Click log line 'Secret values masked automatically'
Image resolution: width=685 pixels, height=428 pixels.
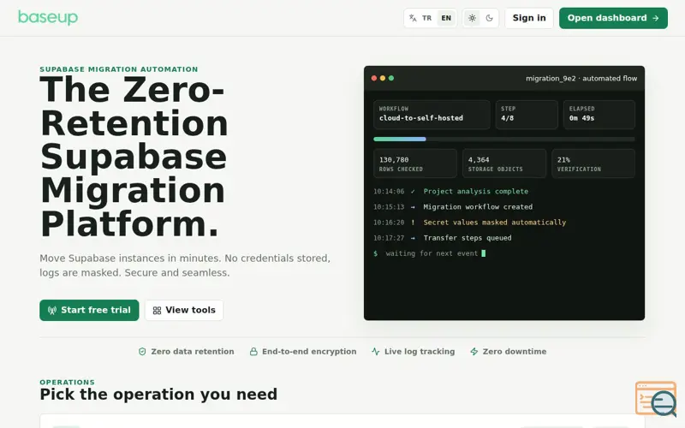click(x=495, y=223)
